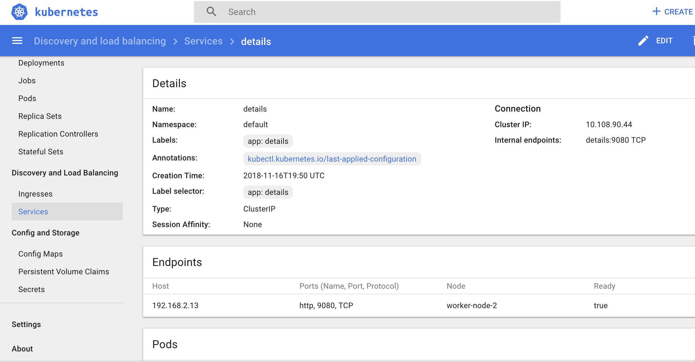Select the details breadcrumb title
Viewport: 695px width, 362px height.
256,42
